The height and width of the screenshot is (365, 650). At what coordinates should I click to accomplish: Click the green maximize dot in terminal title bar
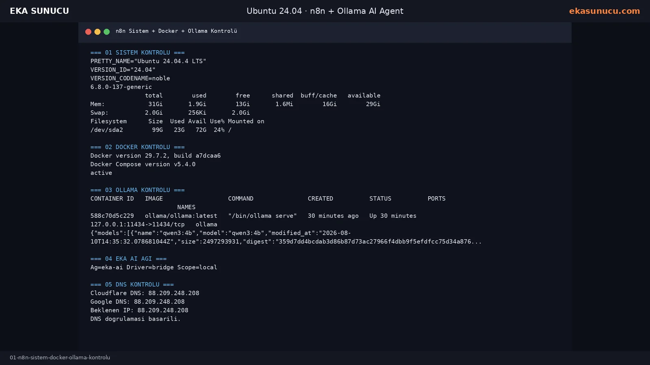[x=106, y=32]
